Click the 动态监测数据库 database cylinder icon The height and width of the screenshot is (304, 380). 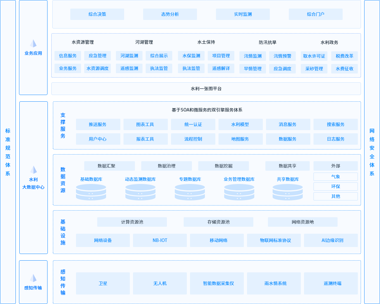coord(140,192)
